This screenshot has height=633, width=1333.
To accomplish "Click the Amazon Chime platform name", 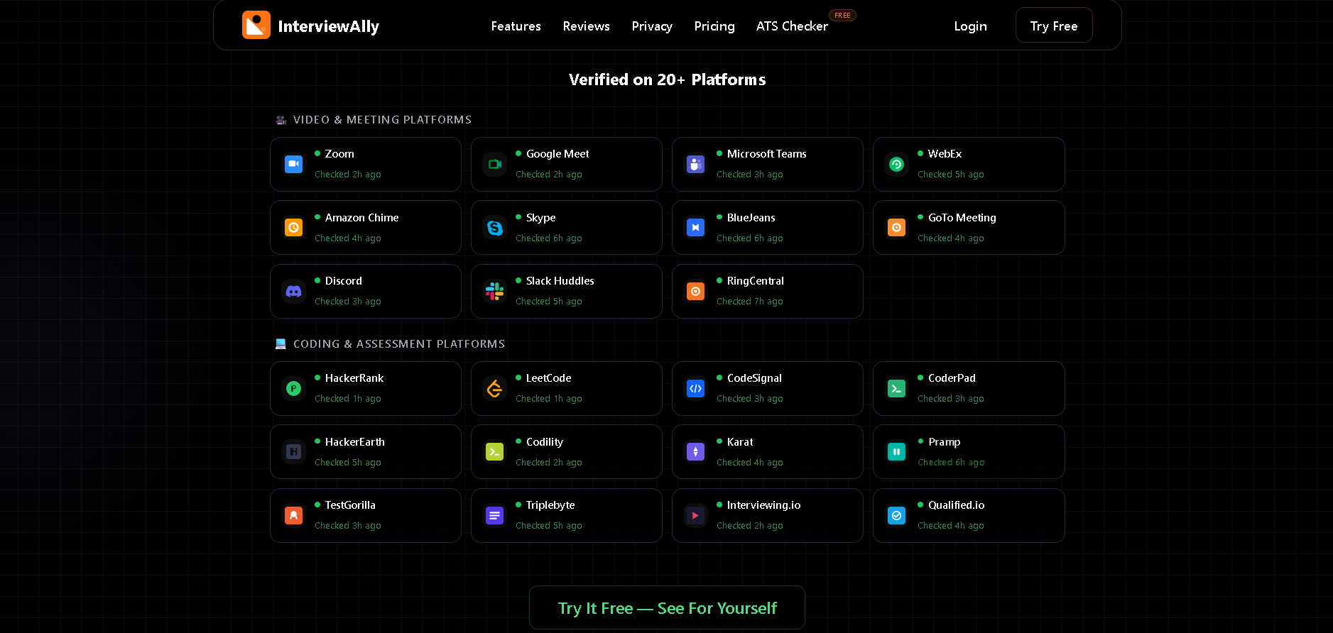I will pyautogui.click(x=361, y=218).
